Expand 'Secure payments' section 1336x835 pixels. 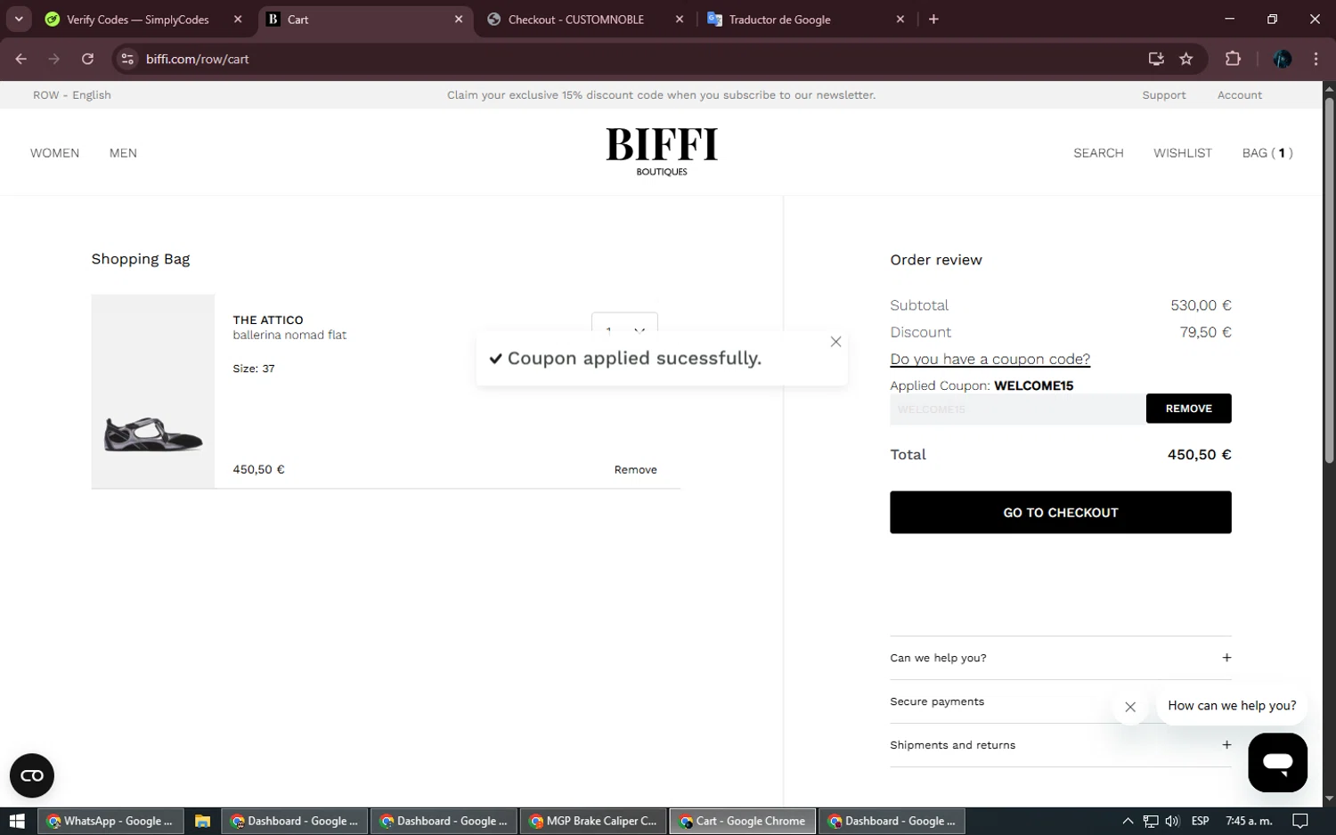click(1060, 701)
